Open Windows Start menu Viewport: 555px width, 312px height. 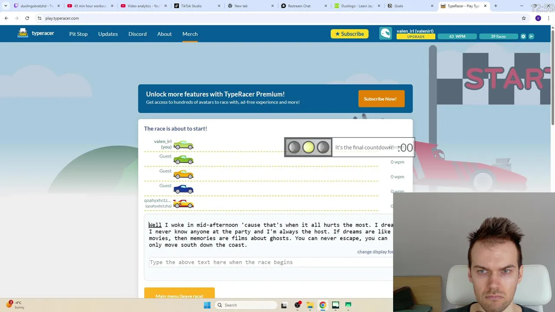207,305
